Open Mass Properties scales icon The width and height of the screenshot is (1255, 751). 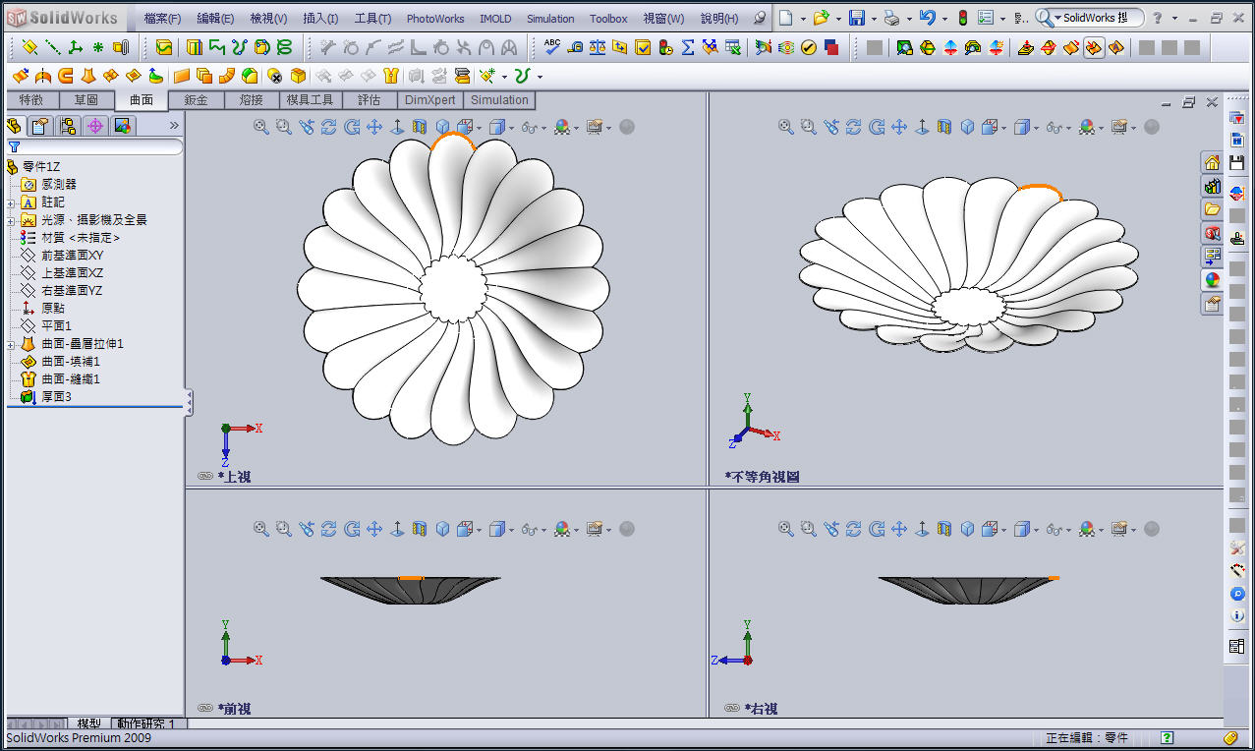[598, 46]
